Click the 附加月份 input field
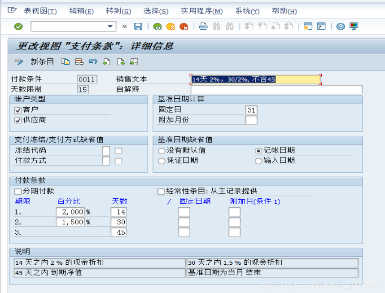 (251, 120)
